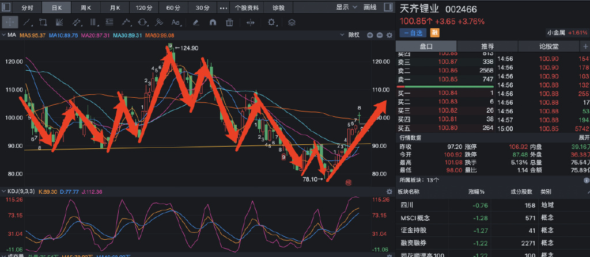590x257 pixels.
Task: Toggle the left sidebar panel icon
Action: click(6, 7)
